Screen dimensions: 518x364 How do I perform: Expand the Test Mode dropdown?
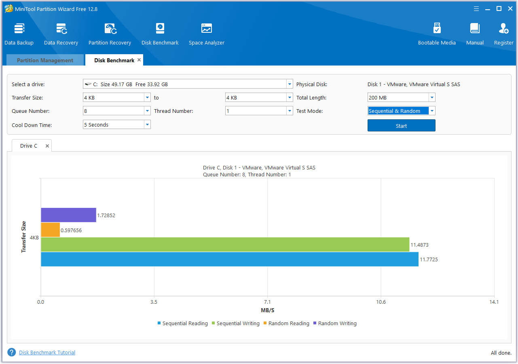pos(432,111)
